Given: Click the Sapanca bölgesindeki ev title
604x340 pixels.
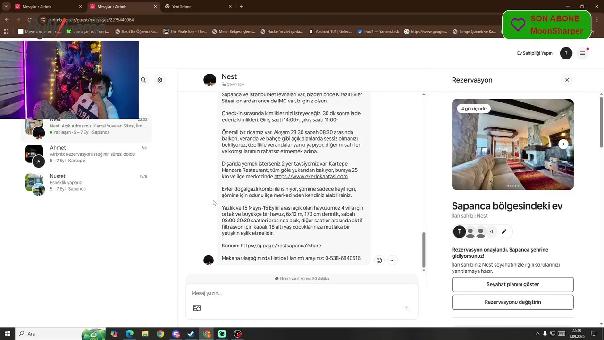Looking at the screenshot, I should [x=507, y=206].
